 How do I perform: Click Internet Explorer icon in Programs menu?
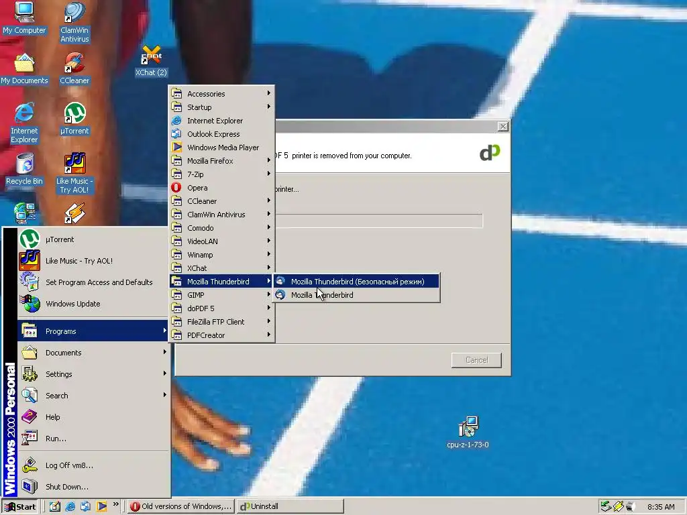coord(176,121)
